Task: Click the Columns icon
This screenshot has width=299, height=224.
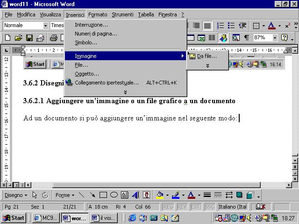Action: click(212, 38)
